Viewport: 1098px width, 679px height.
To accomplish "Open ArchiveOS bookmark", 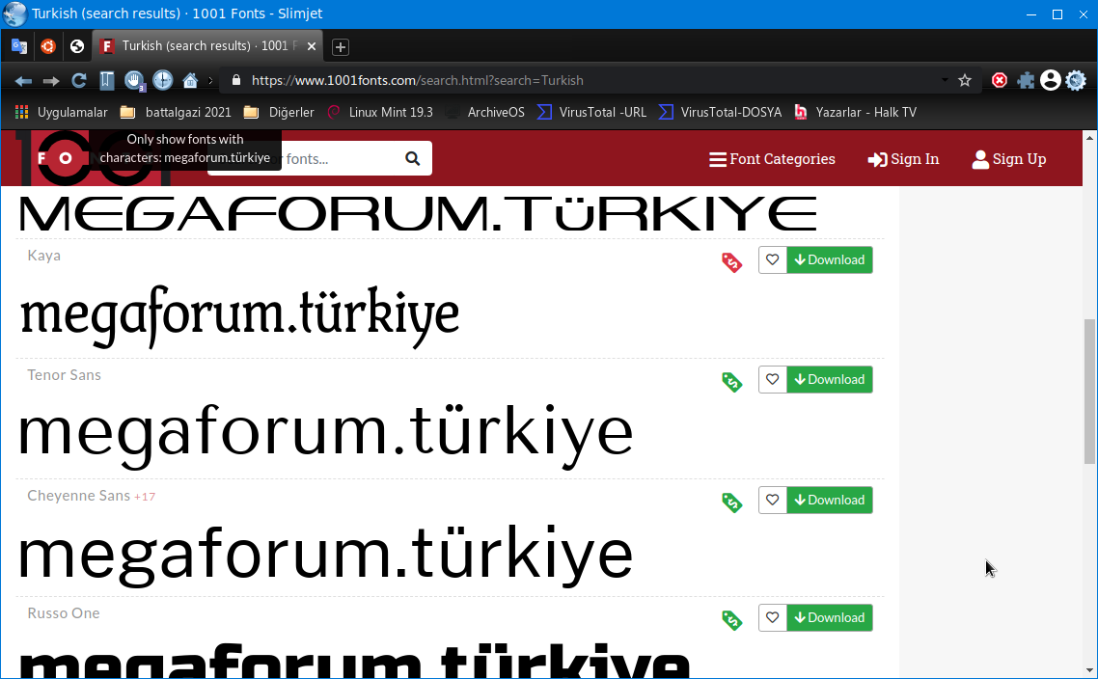I will click(x=484, y=112).
